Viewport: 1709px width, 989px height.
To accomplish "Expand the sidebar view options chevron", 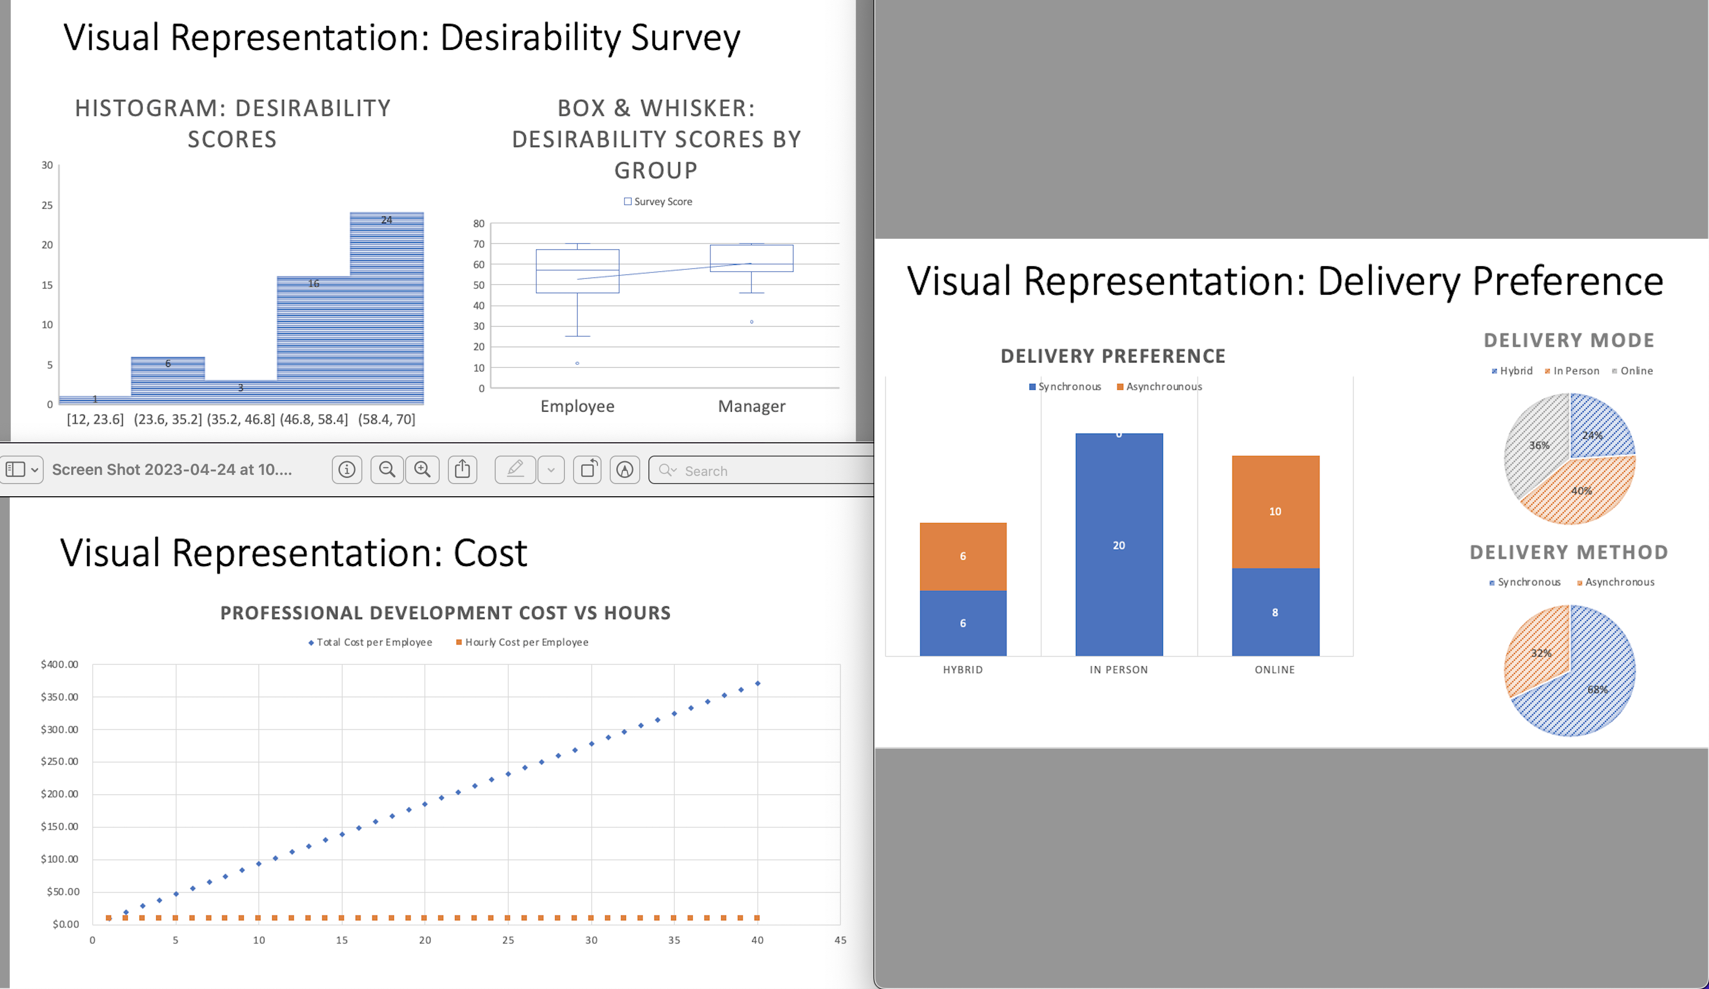I will coord(35,470).
